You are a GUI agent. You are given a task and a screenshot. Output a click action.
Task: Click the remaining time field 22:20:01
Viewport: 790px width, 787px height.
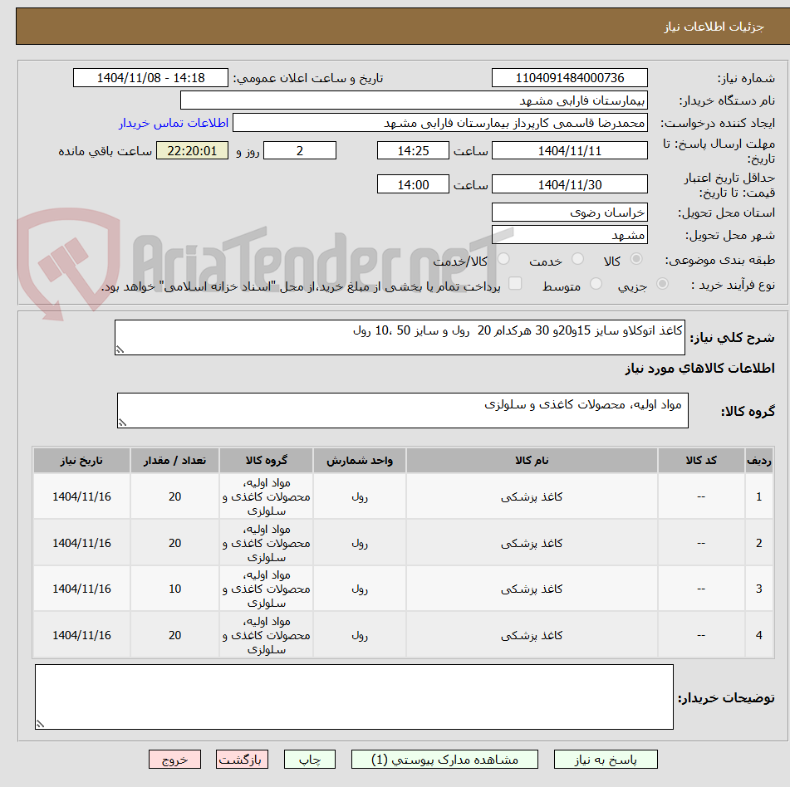click(192, 150)
